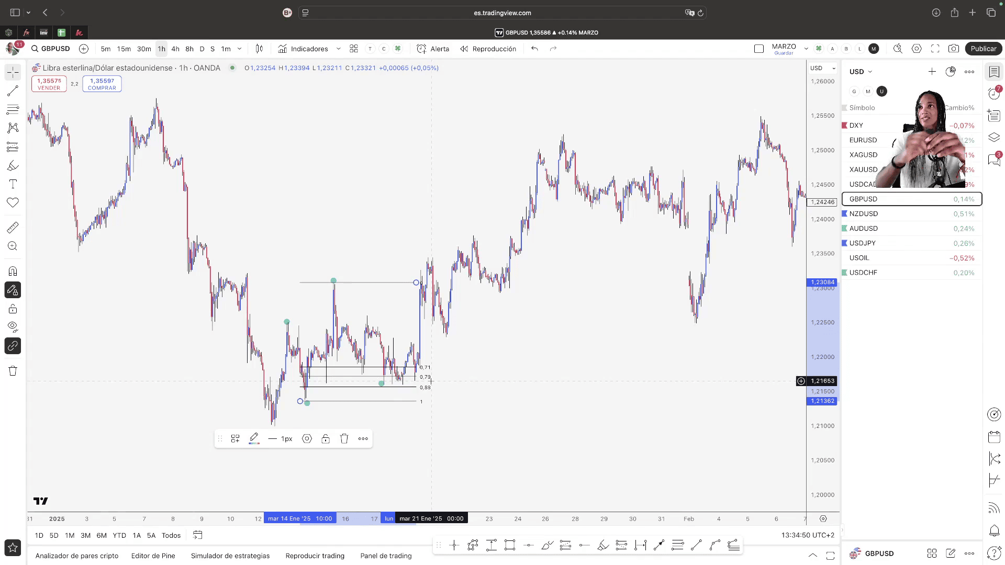Toggle magnet mode in left toolbar
Viewport: 1005px width, 565px height.
tap(13, 272)
